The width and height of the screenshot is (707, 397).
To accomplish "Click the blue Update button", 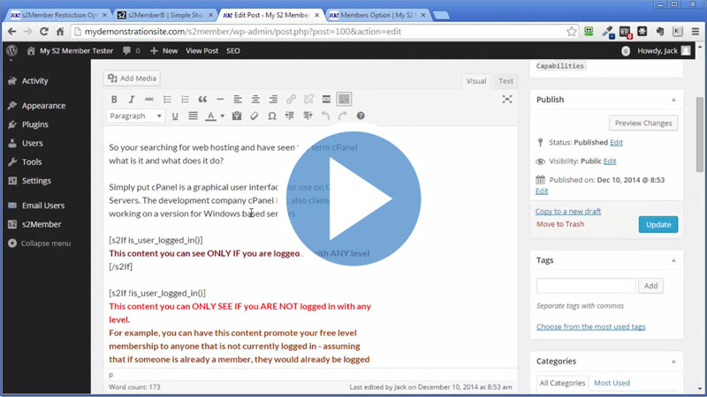I will [x=658, y=224].
